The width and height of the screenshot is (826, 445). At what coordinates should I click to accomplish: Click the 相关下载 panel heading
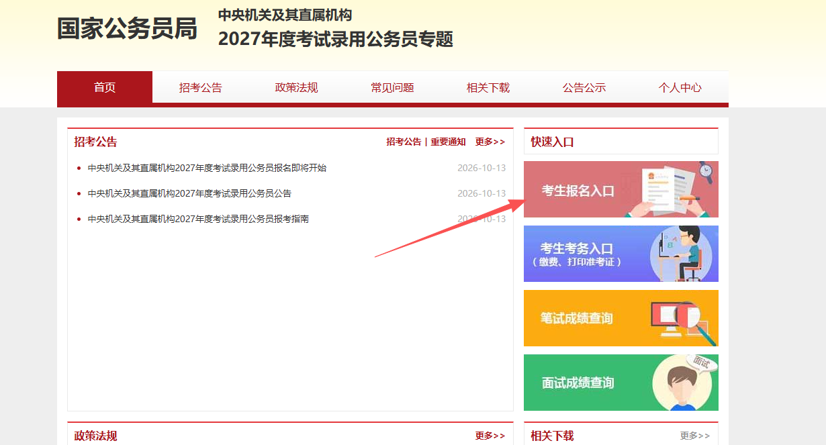click(x=552, y=436)
